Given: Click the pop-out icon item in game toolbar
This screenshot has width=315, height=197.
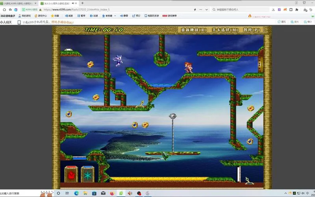Looking at the screenshot, I should pyautogui.click(x=136, y=16).
